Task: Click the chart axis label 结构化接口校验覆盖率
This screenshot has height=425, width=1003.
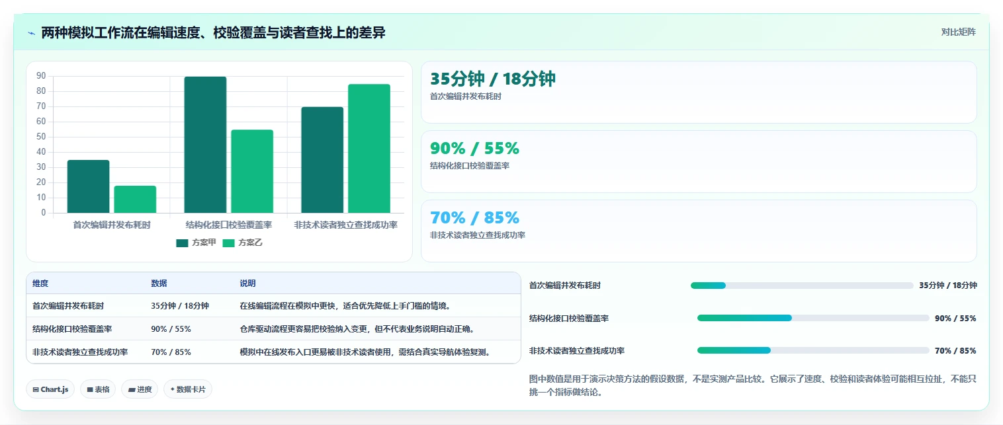Action: pyautogui.click(x=229, y=225)
